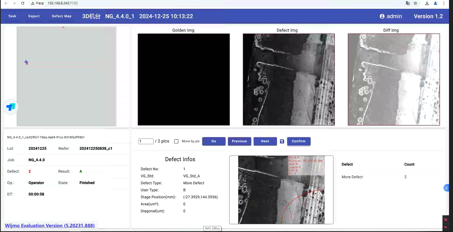Click the picture number input field
Viewport: 453px width, 232px height.
click(146, 141)
